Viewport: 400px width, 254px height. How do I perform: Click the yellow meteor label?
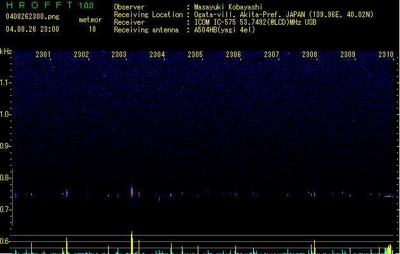tap(90, 20)
